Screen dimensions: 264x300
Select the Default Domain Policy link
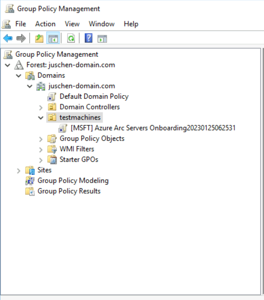pyautogui.click(x=94, y=97)
